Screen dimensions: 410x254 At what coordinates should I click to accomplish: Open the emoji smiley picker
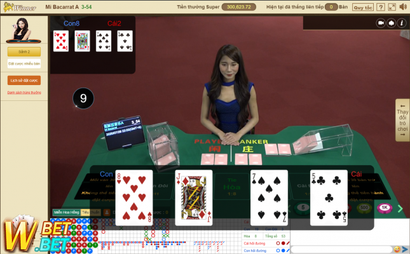point(397,250)
